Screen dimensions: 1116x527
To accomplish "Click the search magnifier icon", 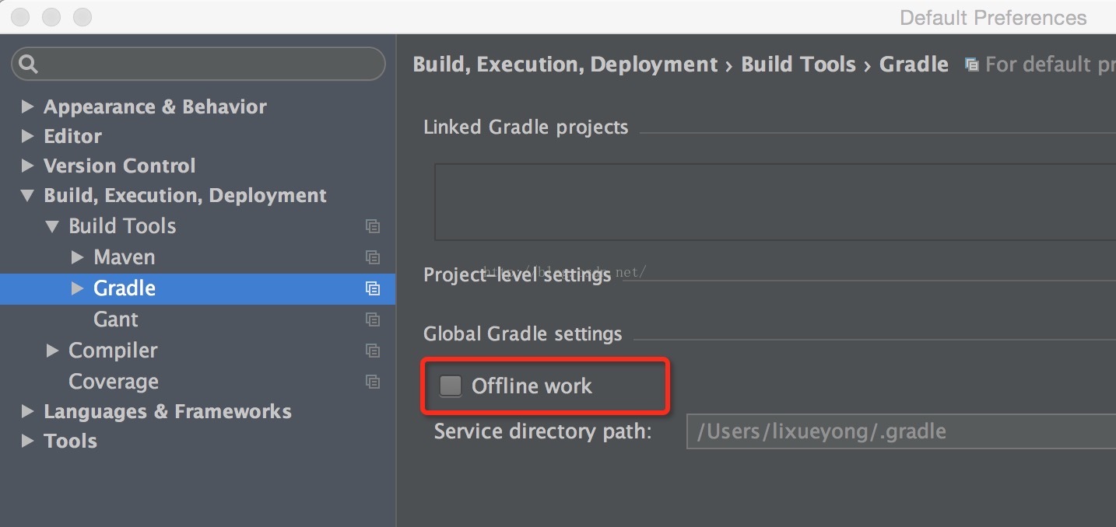I will pyautogui.click(x=29, y=64).
